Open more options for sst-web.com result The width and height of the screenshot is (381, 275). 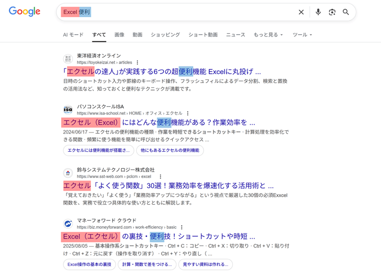pos(160,176)
